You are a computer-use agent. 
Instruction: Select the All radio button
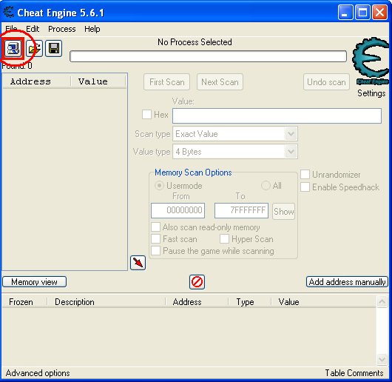(266, 186)
